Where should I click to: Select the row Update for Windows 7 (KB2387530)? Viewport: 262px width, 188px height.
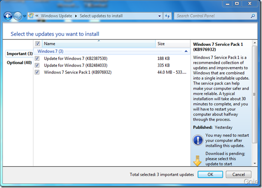pos(112,59)
